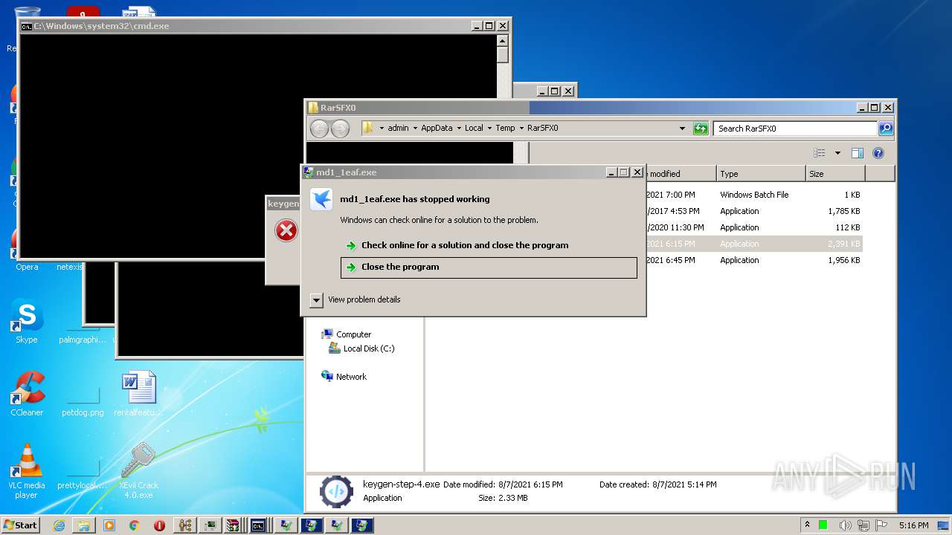Click the Type column header
This screenshot has width=952, height=535.
pyautogui.click(x=761, y=174)
